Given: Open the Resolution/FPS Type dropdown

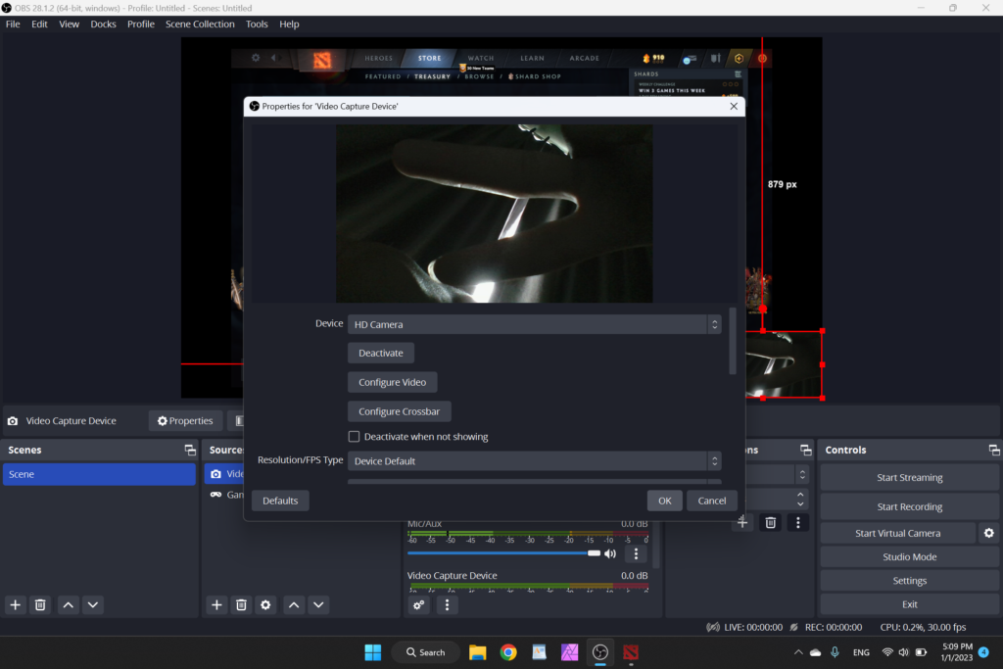Looking at the screenshot, I should click(534, 461).
